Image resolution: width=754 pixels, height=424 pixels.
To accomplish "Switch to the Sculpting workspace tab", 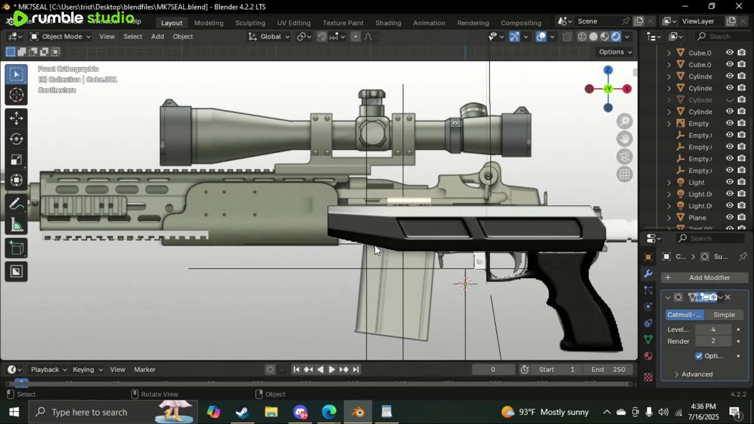I will [250, 22].
